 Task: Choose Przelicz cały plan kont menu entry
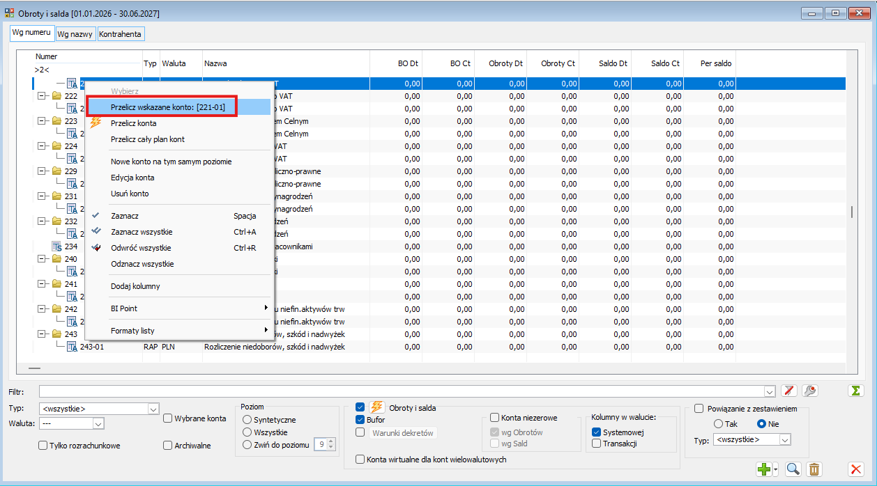click(x=148, y=139)
